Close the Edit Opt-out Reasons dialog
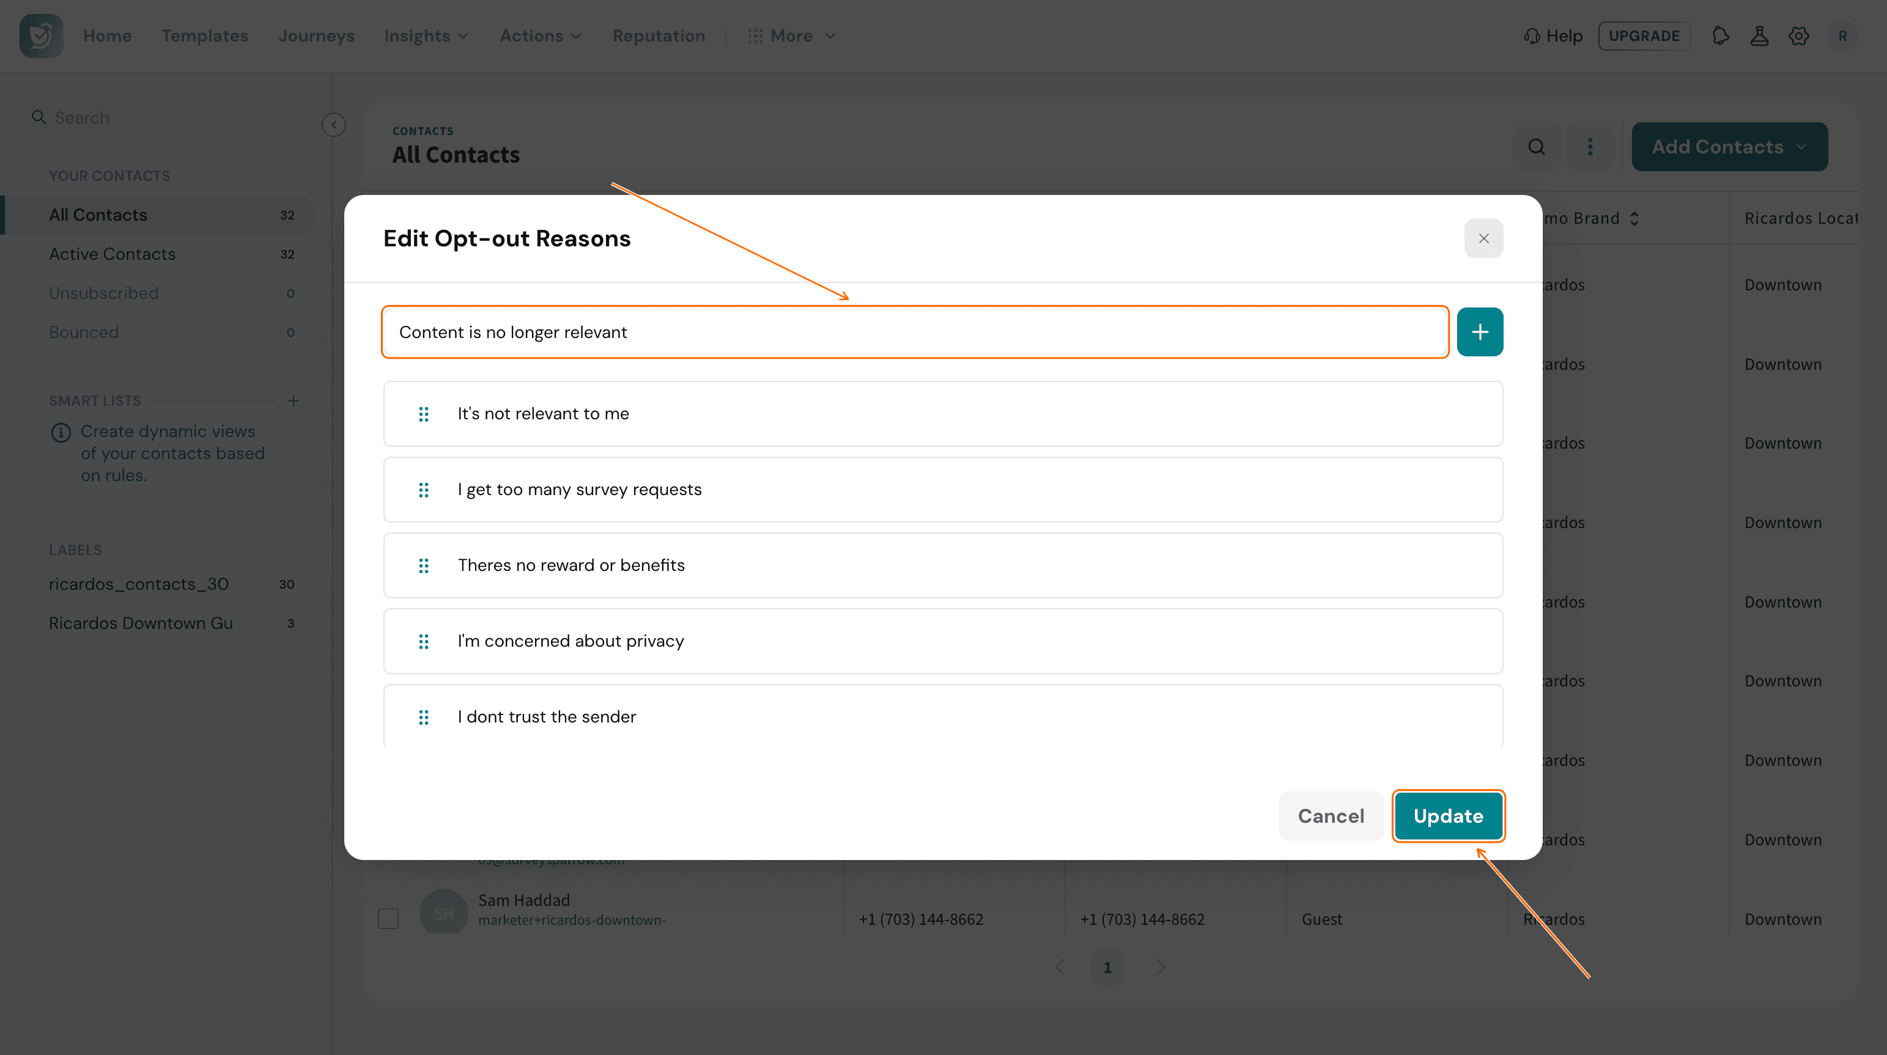The width and height of the screenshot is (1887, 1055). (x=1483, y=238)
